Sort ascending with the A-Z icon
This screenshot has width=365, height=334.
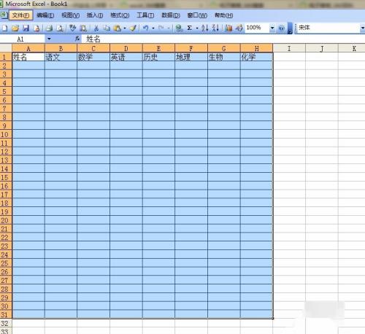[x=204, y=28]
